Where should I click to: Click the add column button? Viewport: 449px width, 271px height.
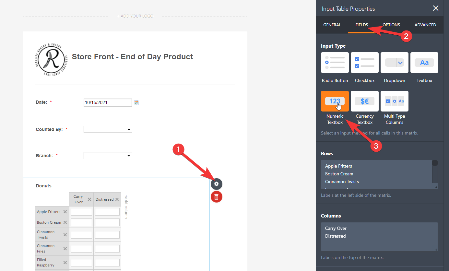(126, 206)
